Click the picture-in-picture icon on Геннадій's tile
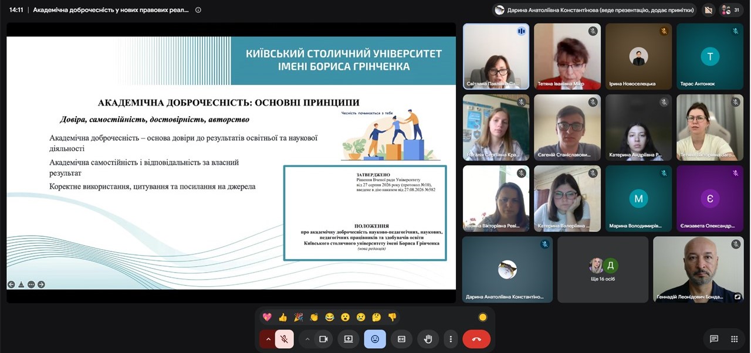751x353 pixels. point(738,297)
